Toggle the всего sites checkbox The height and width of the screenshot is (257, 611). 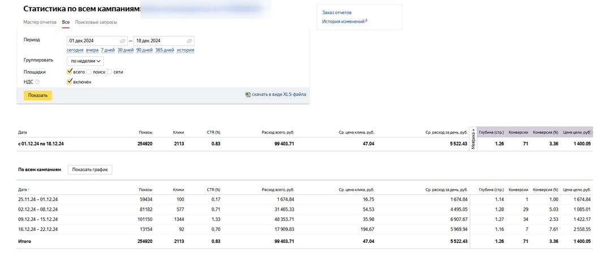click(x=70, y=72)
